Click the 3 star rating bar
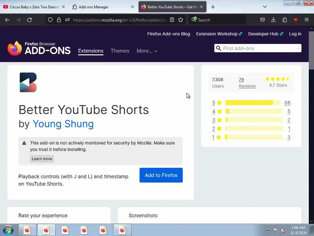314x236 pixels. point(254,120)
